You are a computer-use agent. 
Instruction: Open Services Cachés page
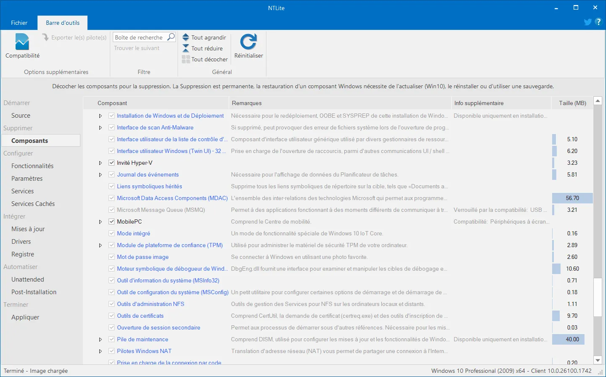tap(33, 204)
